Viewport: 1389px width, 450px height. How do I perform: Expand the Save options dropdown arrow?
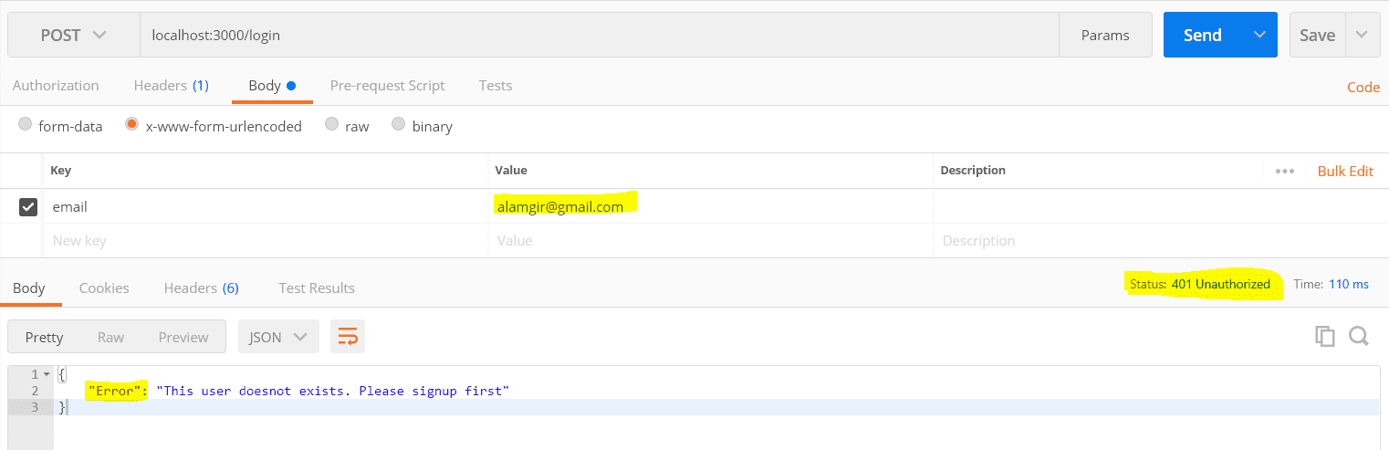click(1362, 36)
